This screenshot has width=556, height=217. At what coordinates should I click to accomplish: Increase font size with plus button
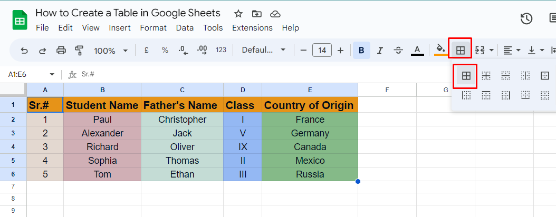(340, 51)
